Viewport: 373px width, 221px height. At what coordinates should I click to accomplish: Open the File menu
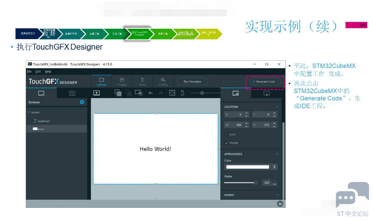(29, 72)
